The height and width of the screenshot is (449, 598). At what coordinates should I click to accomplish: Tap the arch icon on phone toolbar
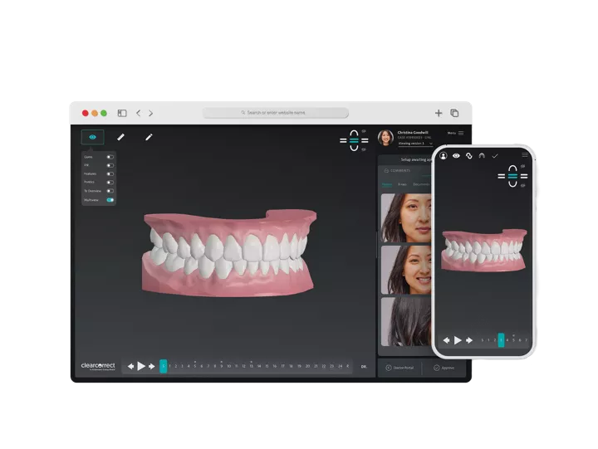pos(482,155)
